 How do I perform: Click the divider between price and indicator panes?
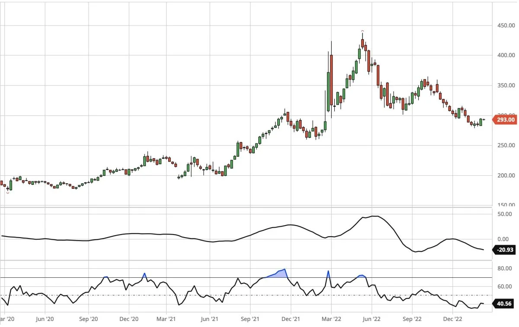pos(247,208)
